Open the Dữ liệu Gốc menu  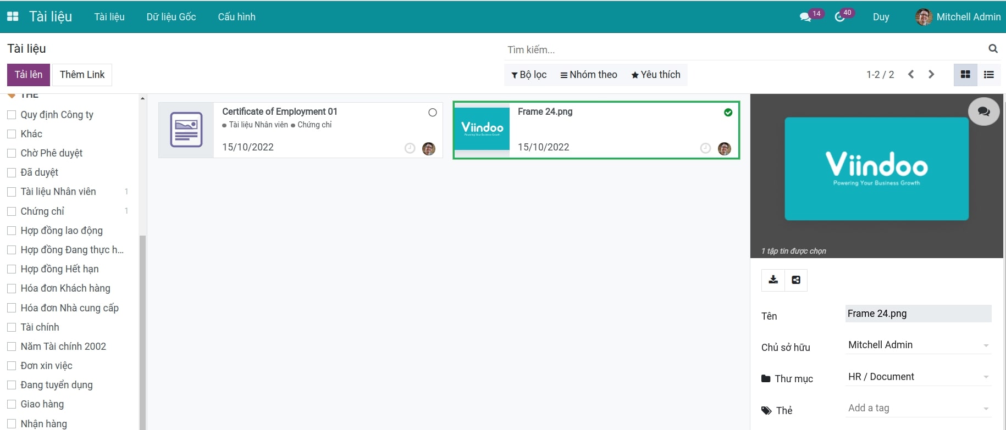click(x=171, y=17)
